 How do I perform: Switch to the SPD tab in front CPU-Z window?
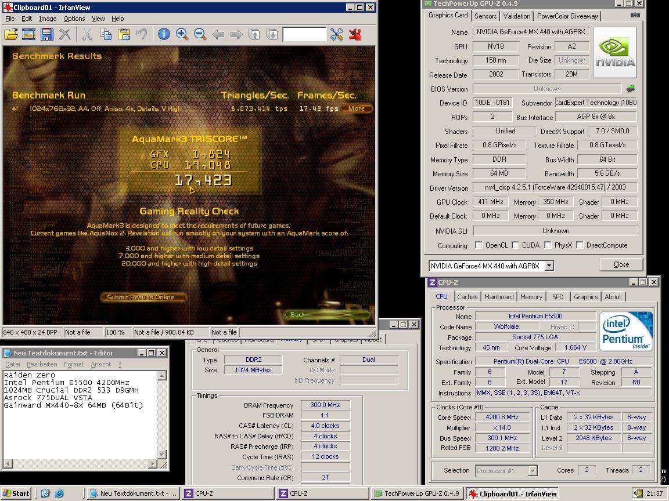557,296
